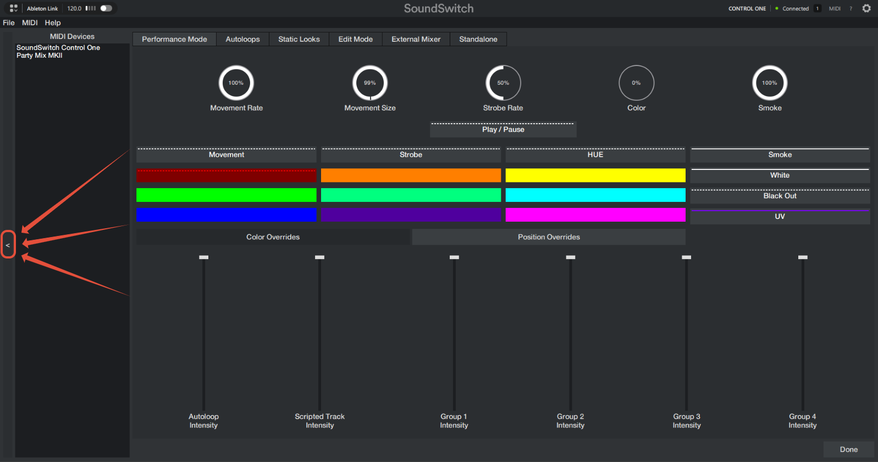
Task: Click the MIDI Devices panel header
Action: click(x=72, y=36)
